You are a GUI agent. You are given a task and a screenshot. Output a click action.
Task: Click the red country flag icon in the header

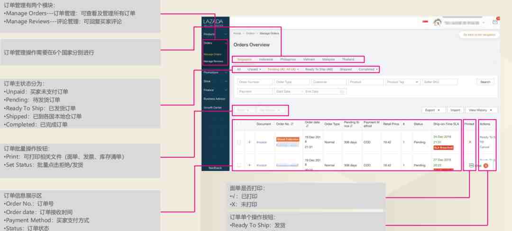point(425,22)
